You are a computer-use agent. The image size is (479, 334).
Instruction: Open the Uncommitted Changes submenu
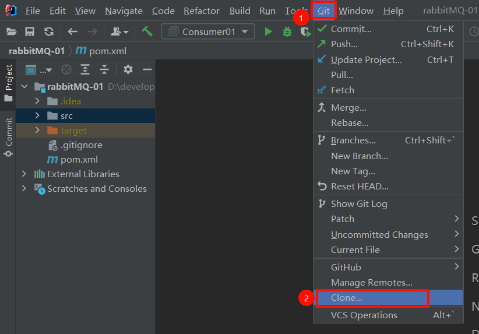[x=388, y=234]
